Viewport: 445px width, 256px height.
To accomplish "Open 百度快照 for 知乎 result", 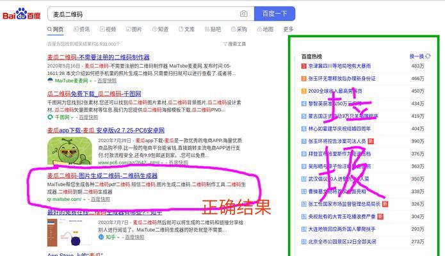I will click(134, 237).
